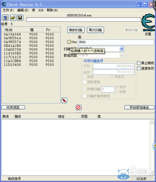The width and height of the screenshot is (156, 182).
Task: Click the 激活 column header in the address table
Action: click(x=6, y=116)
